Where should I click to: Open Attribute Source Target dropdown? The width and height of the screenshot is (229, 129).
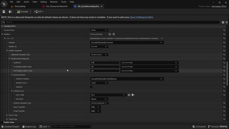(99, 83)
